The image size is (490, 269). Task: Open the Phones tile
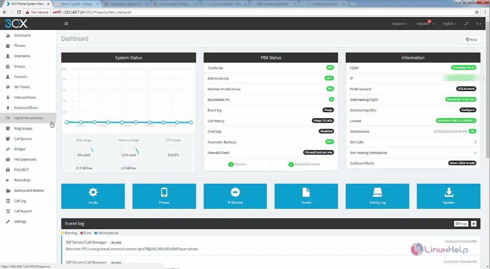[x=164, y=196]
